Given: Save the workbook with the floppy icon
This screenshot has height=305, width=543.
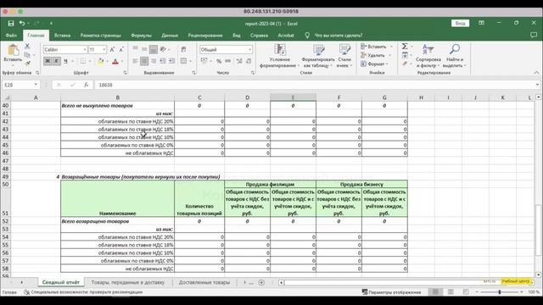Looking at the screenshot, I should click(11, 24).
